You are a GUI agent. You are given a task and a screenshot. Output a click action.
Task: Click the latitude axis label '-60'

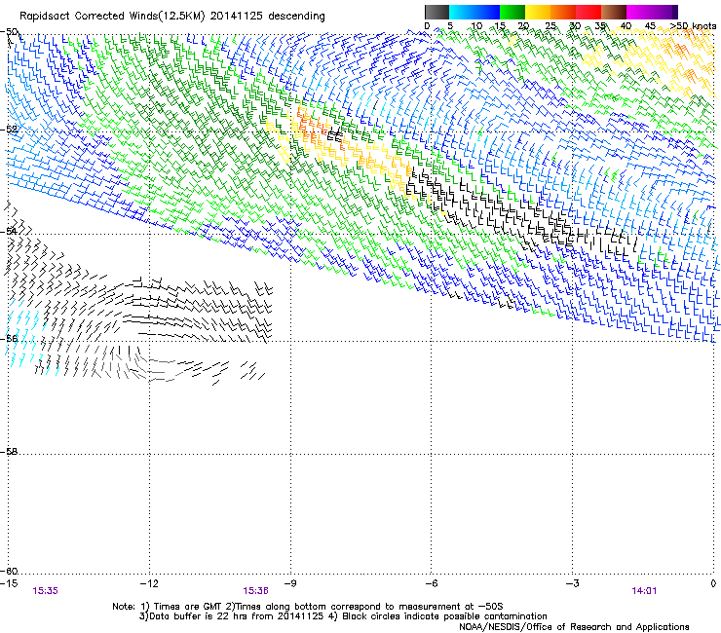pyautogui.click(x=9, y=571)
